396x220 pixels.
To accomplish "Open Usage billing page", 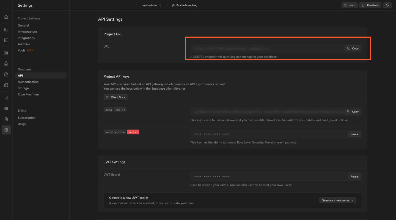I will pos(22,124).
